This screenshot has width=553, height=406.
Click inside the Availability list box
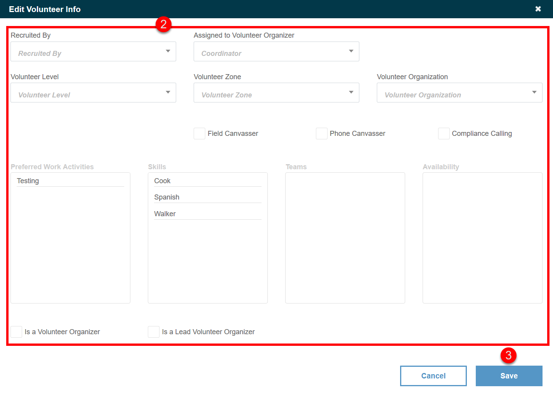click(482, 238)
